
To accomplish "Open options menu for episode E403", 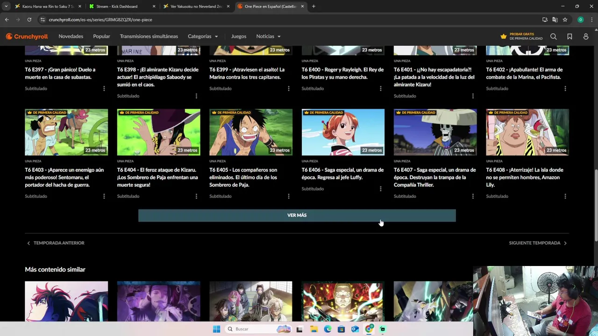I will 104,196.
